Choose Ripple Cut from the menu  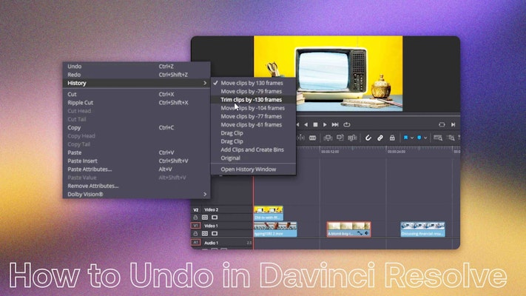81,102
